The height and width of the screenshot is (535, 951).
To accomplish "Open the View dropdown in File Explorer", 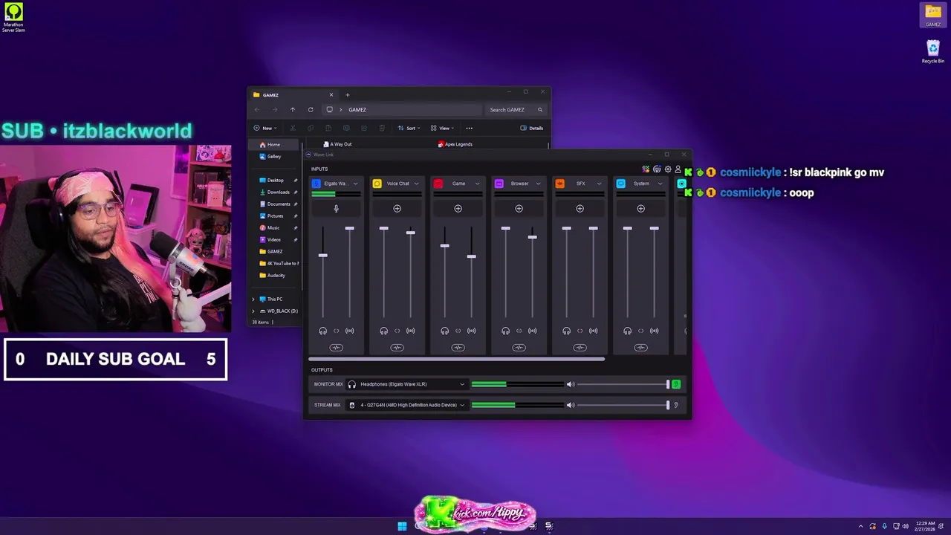I will pyautogui.click(x=442, y=128).
